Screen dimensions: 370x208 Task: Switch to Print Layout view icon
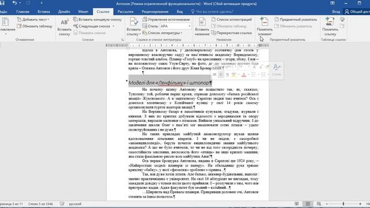[308, 204]
